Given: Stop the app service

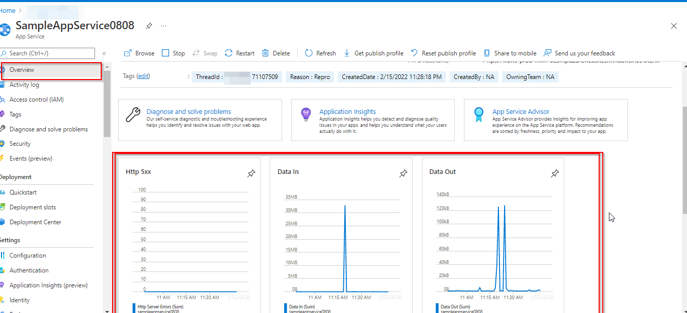Looking at the screenshot, I should tap(173, 53).
